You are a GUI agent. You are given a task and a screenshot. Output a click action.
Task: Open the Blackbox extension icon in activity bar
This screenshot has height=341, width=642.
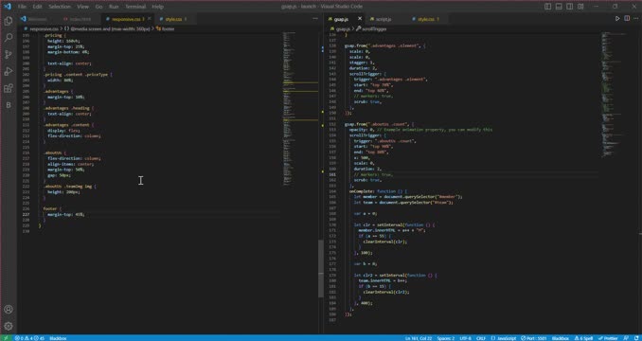pyautogui.click(x=9, y=105)
